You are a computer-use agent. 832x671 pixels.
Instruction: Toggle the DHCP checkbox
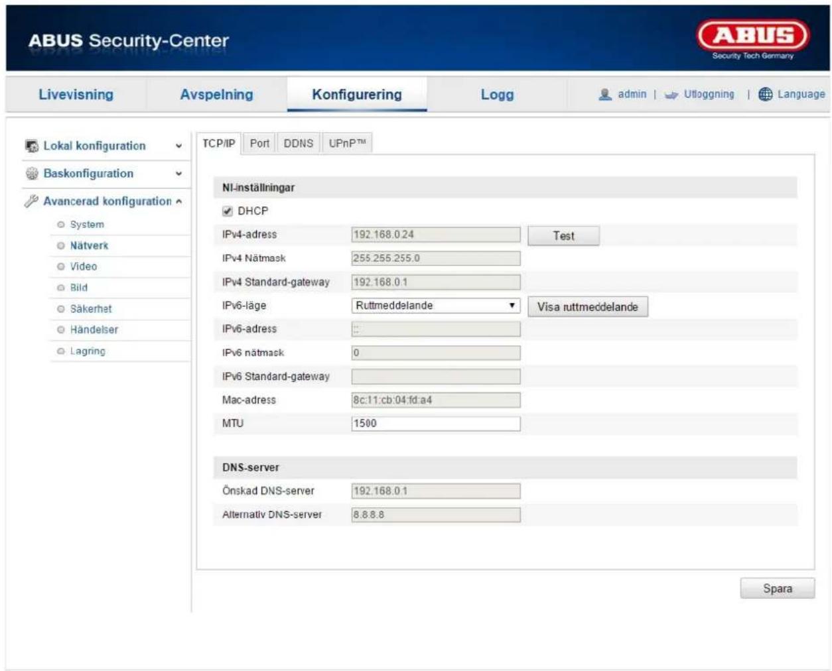pos(228,211)
